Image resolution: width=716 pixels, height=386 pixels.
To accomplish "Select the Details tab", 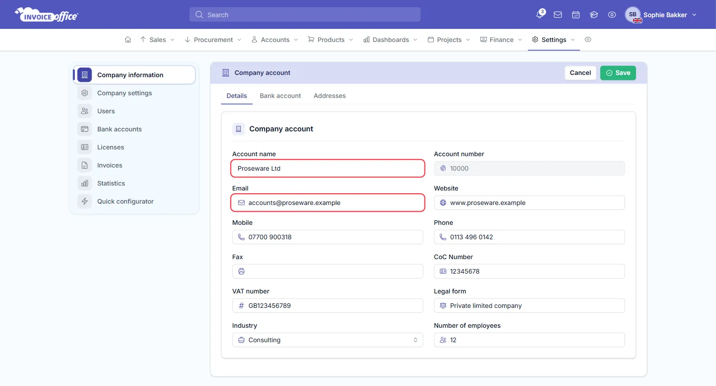I will (237, 96).
